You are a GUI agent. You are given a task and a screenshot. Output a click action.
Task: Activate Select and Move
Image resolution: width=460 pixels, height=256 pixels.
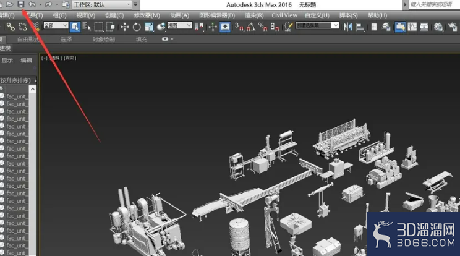coord(125,27)
